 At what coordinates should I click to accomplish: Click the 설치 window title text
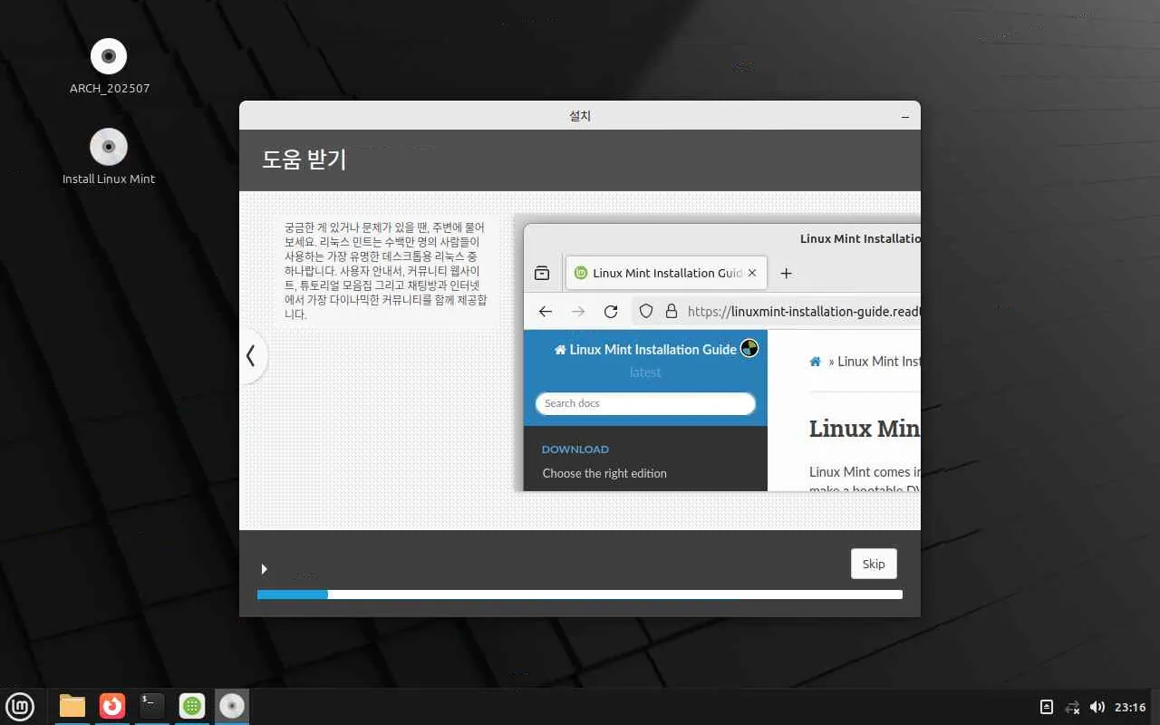coord(580,116)
